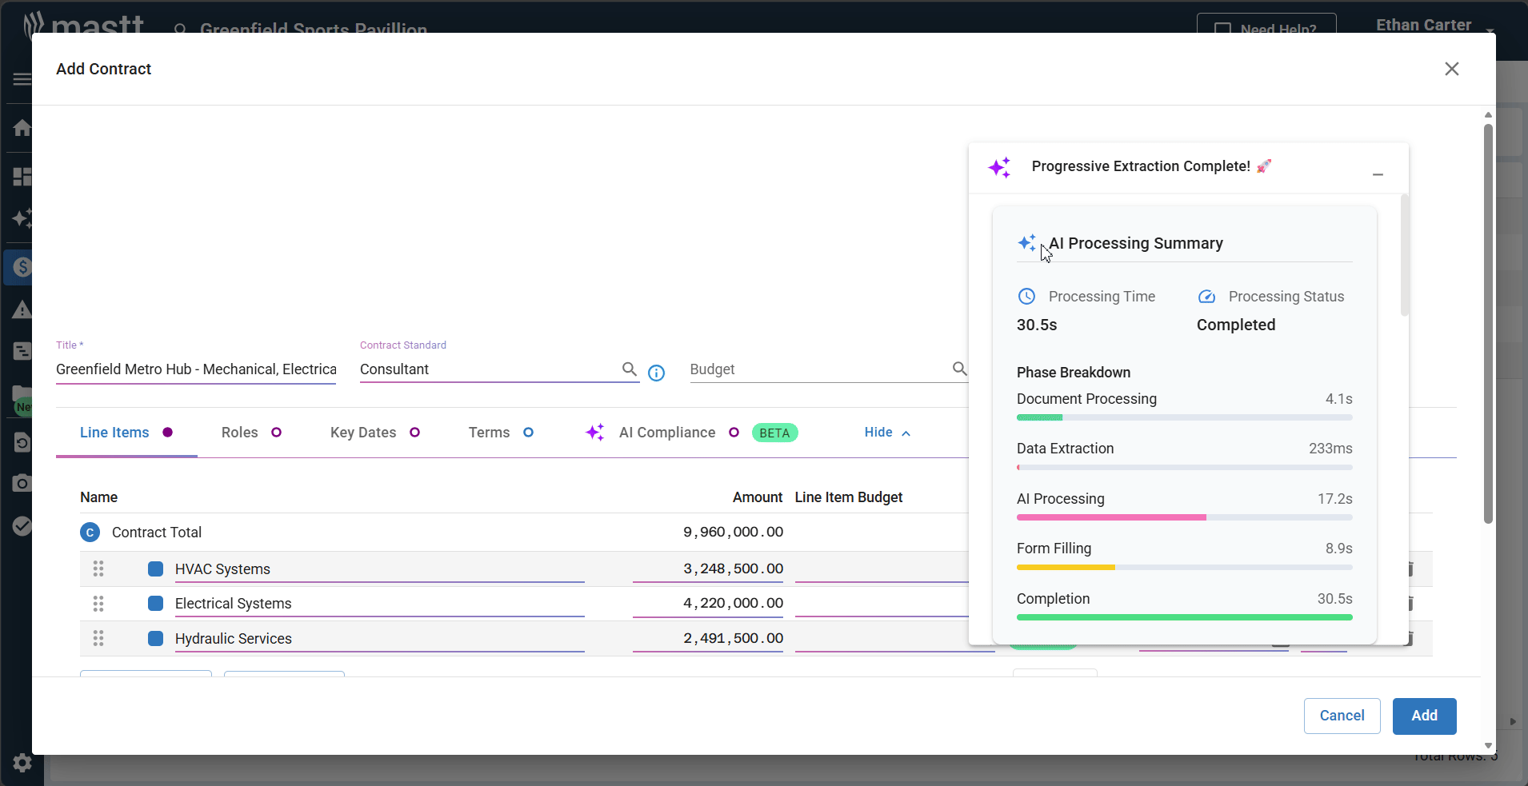
Task: Open the home icon in left sidebar
Action: 22,128
